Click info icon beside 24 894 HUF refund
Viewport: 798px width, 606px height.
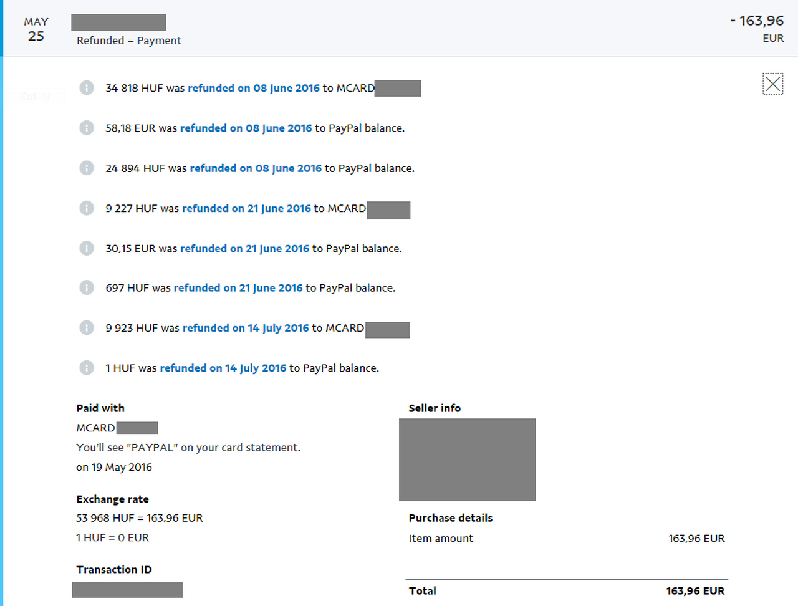coord(87,168)
